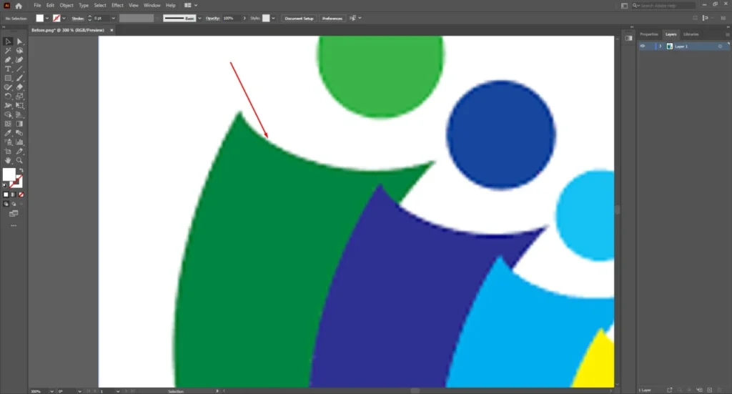Activate the Hand tool

(8, 160)
